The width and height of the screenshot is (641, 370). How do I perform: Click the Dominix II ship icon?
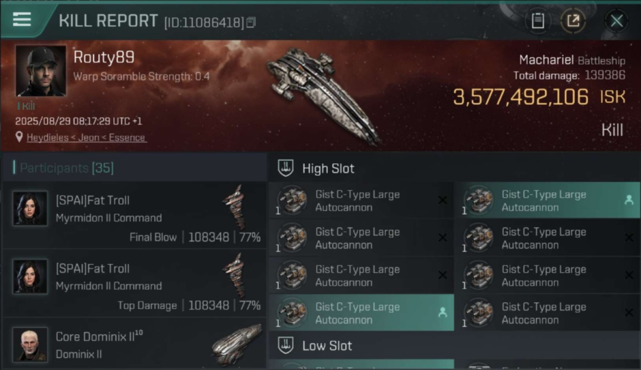click(238, 344)
